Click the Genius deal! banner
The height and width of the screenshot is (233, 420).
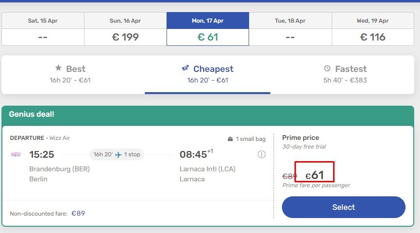32,114
